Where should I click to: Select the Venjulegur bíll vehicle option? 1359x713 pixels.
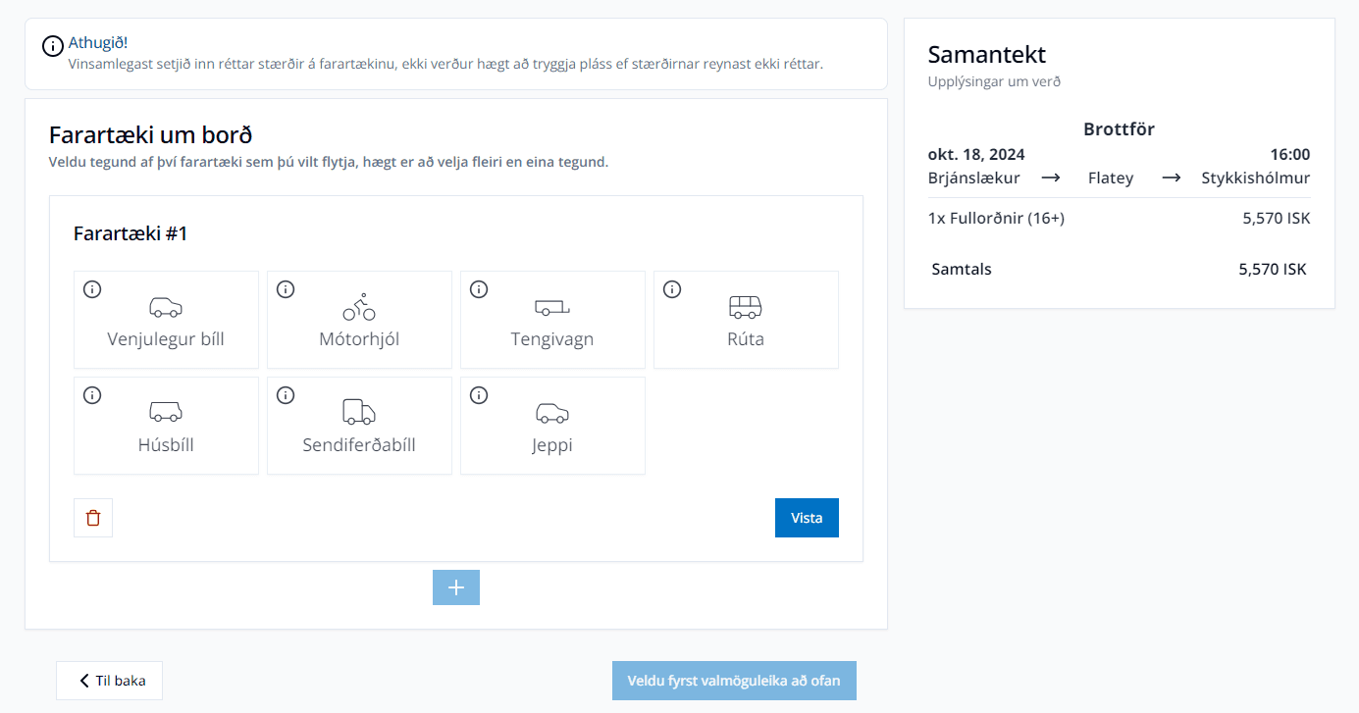166,320
